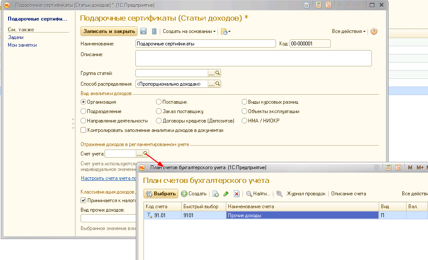The width and height of the screenshot is (428, 260).
Task: Select Подразделение radio button
Action: 83,111
